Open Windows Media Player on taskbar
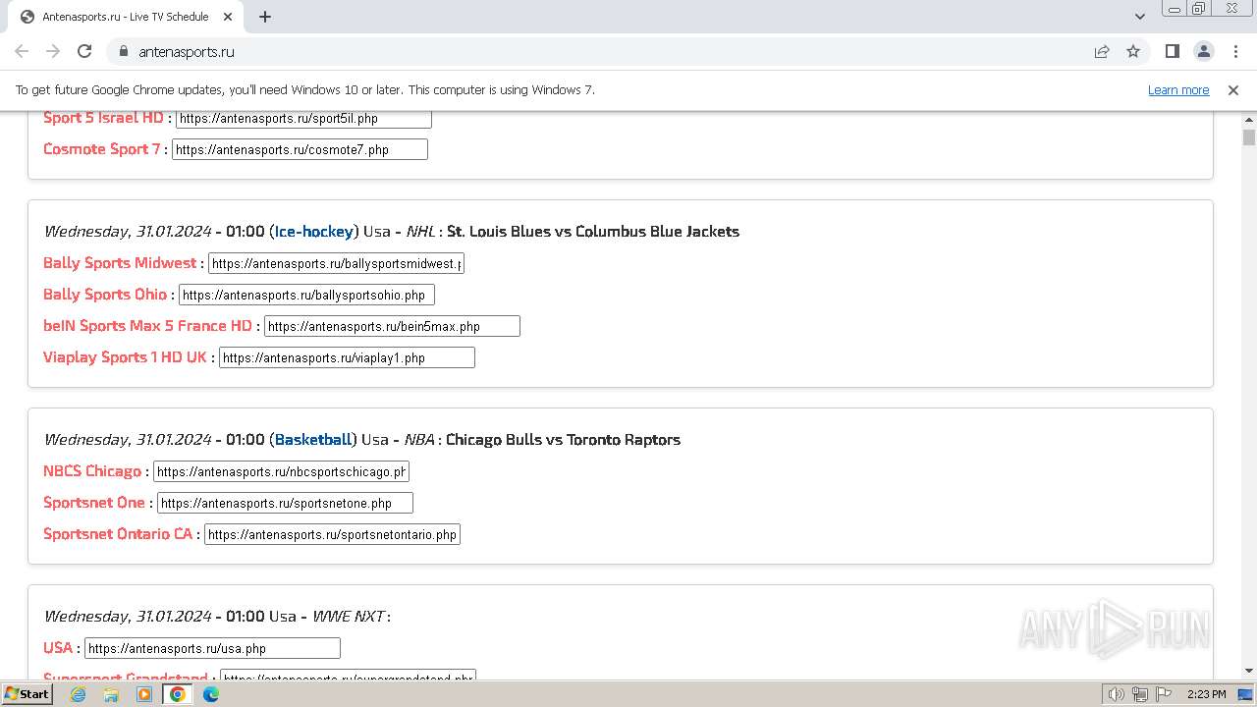This screenshot has width=1257, height=707. tap(144, 694)
